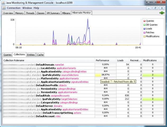Click green modifications cell for sourceSelections
The image size is (167, 127).
pos(153,75)
